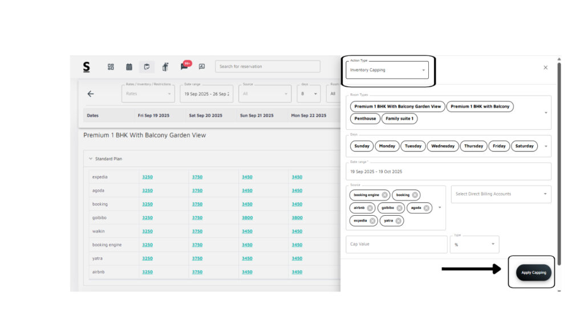Screen dimensions: 584x328
Task: Open Select Direct Billing Accounts dropdown
Action: tap(501, 194)
